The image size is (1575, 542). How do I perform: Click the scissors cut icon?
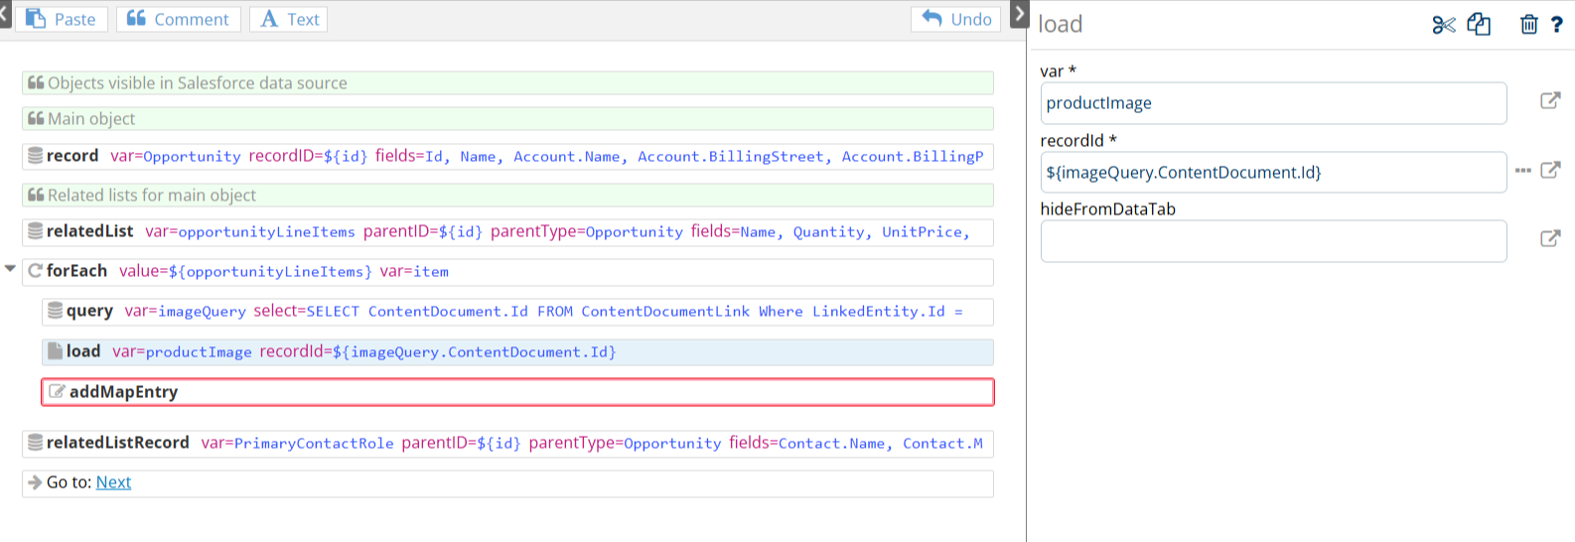pyautogui.click(x=1443, y=25)
